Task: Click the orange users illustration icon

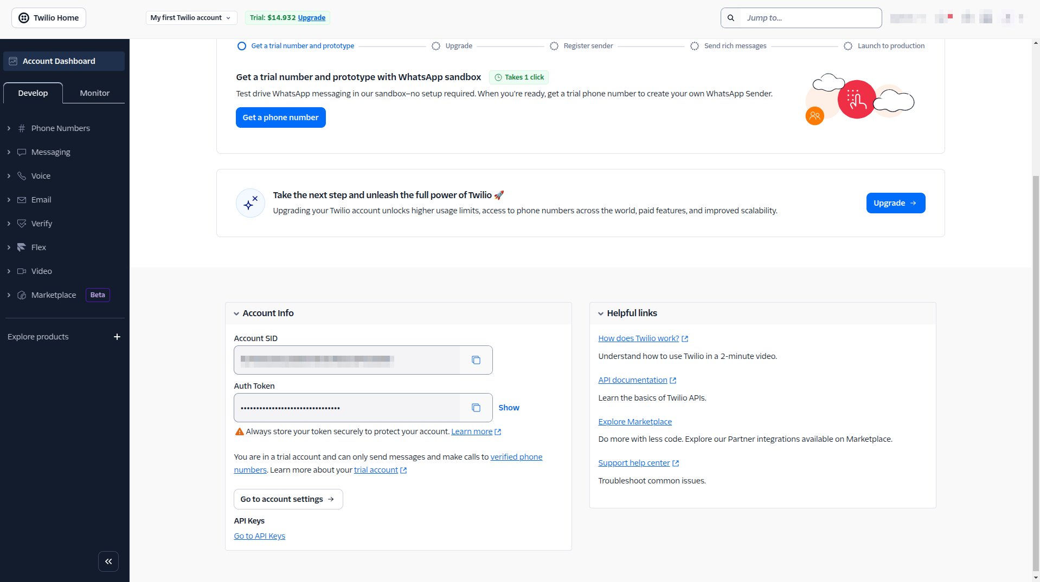Action: pos(814,116)
